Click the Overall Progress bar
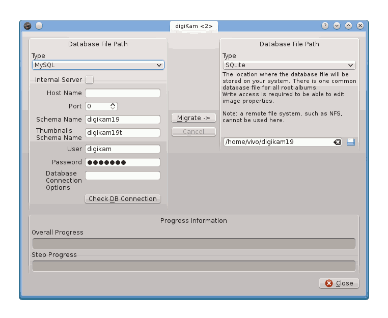 pyautogui.click(x=193, y=244)
